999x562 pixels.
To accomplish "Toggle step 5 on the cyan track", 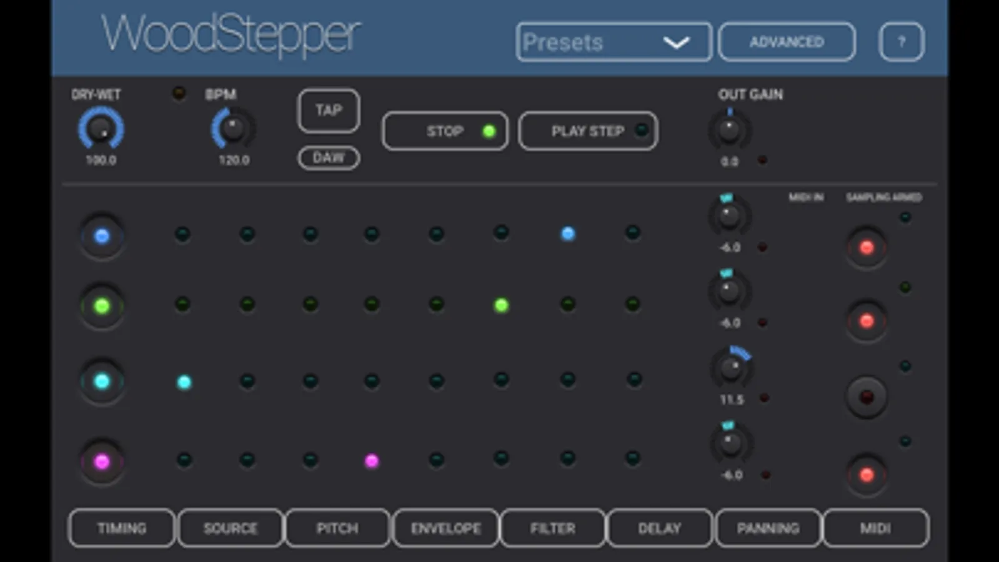I will click(x=437, y=381).
